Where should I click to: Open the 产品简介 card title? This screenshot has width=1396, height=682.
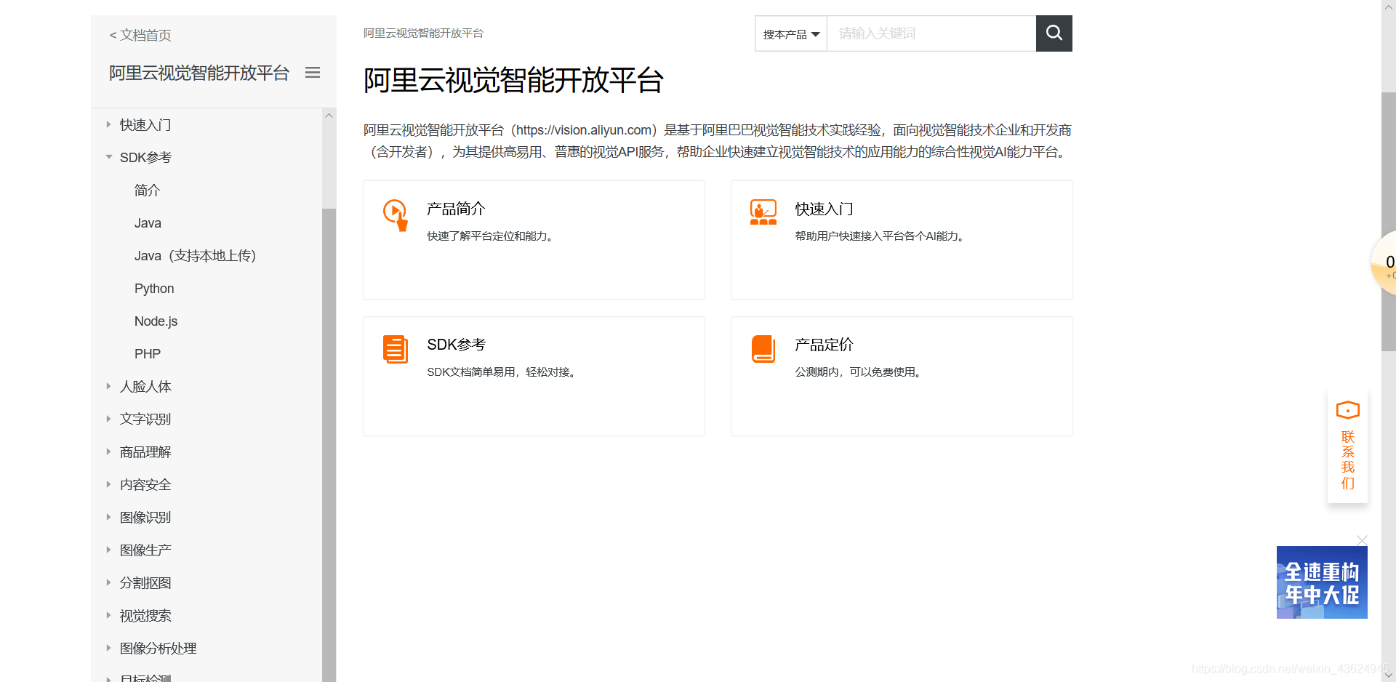tap(456, 209)
